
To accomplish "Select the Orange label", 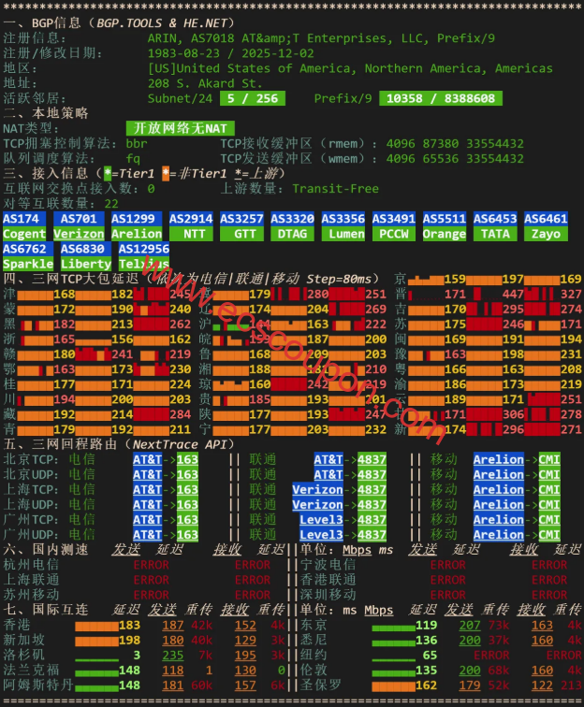I will point(445,234).
